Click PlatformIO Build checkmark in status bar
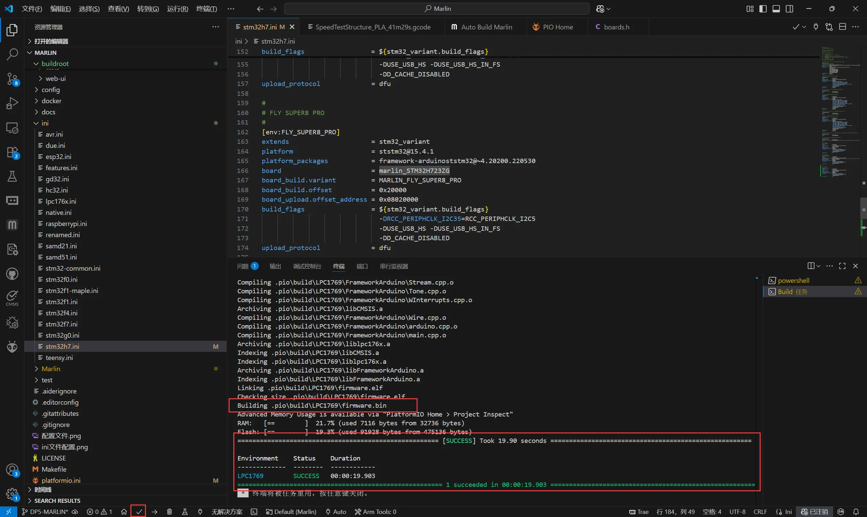The image size is (867, 517). click(139, 512)
